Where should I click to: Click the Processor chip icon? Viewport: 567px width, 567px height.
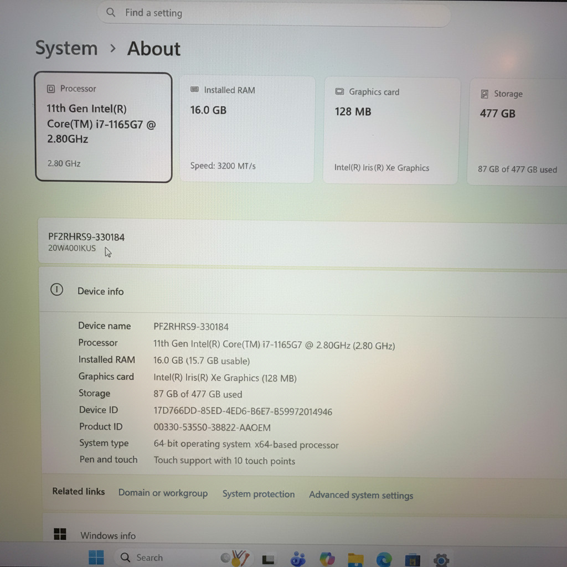pos(50,89)
